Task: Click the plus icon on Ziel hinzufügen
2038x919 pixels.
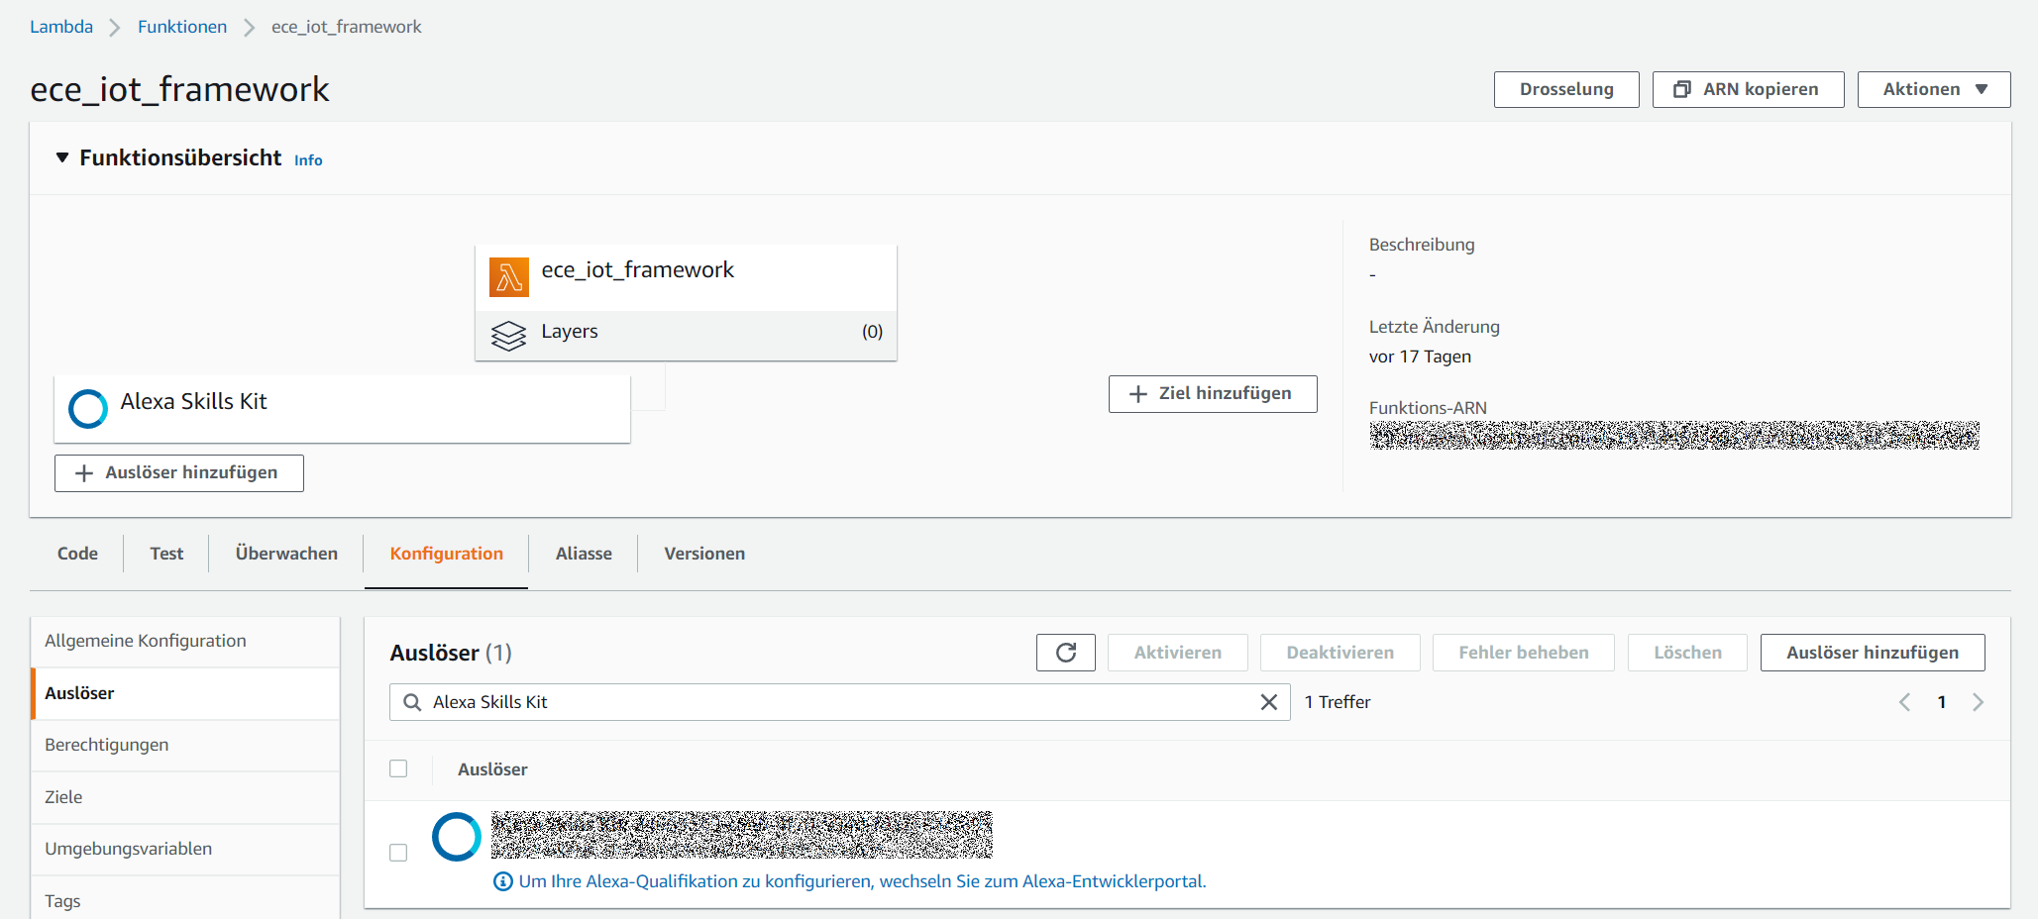Action: tap(1137, 394)
